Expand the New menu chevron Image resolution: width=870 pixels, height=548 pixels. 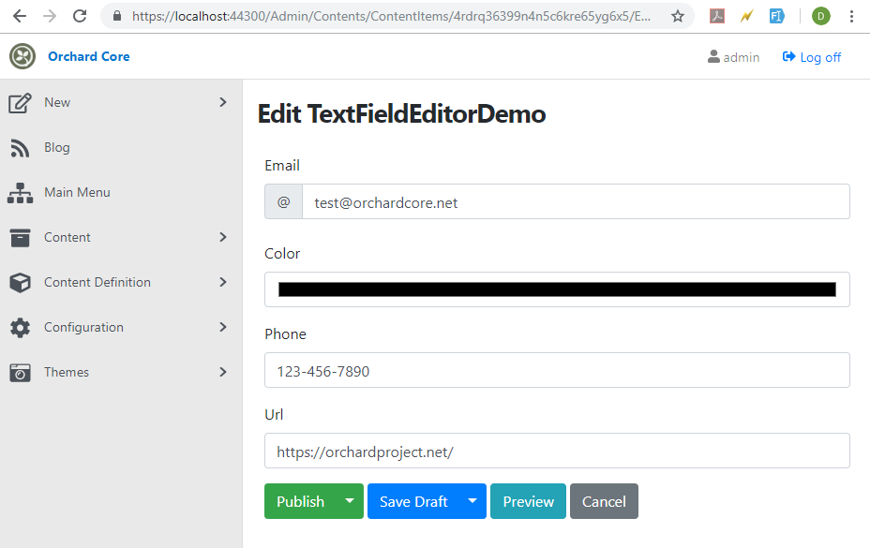[223, 102]
